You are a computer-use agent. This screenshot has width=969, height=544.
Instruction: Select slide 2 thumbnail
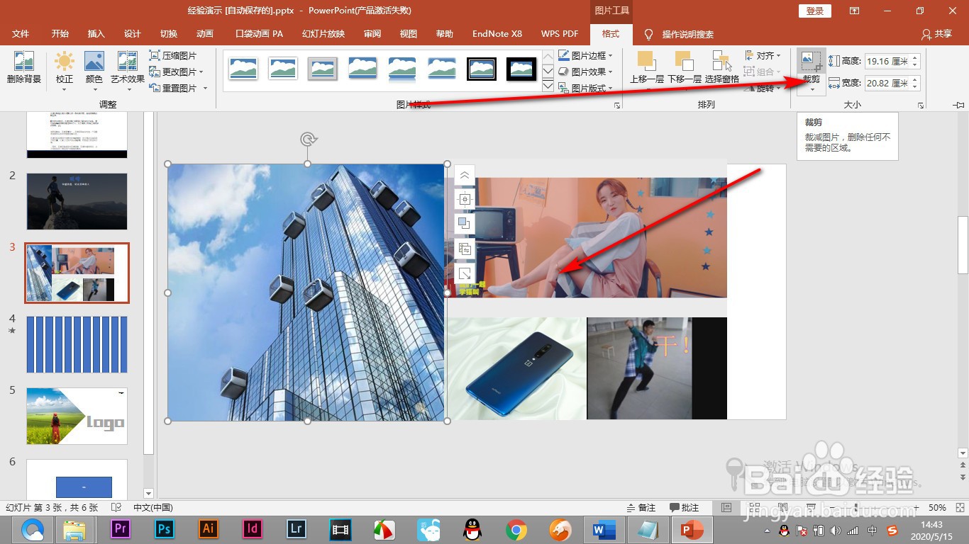coord(77,201)
